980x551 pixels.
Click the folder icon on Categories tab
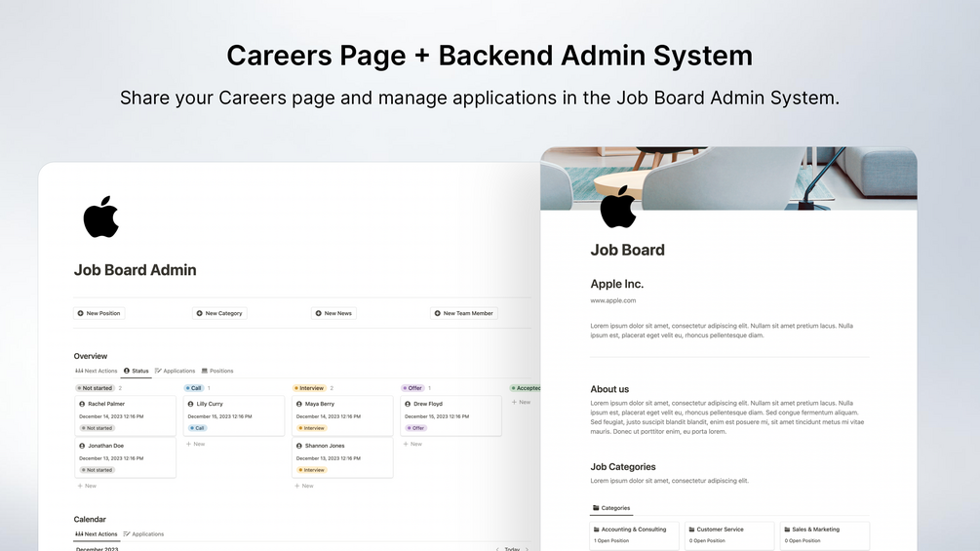click(x=596, y=508)
